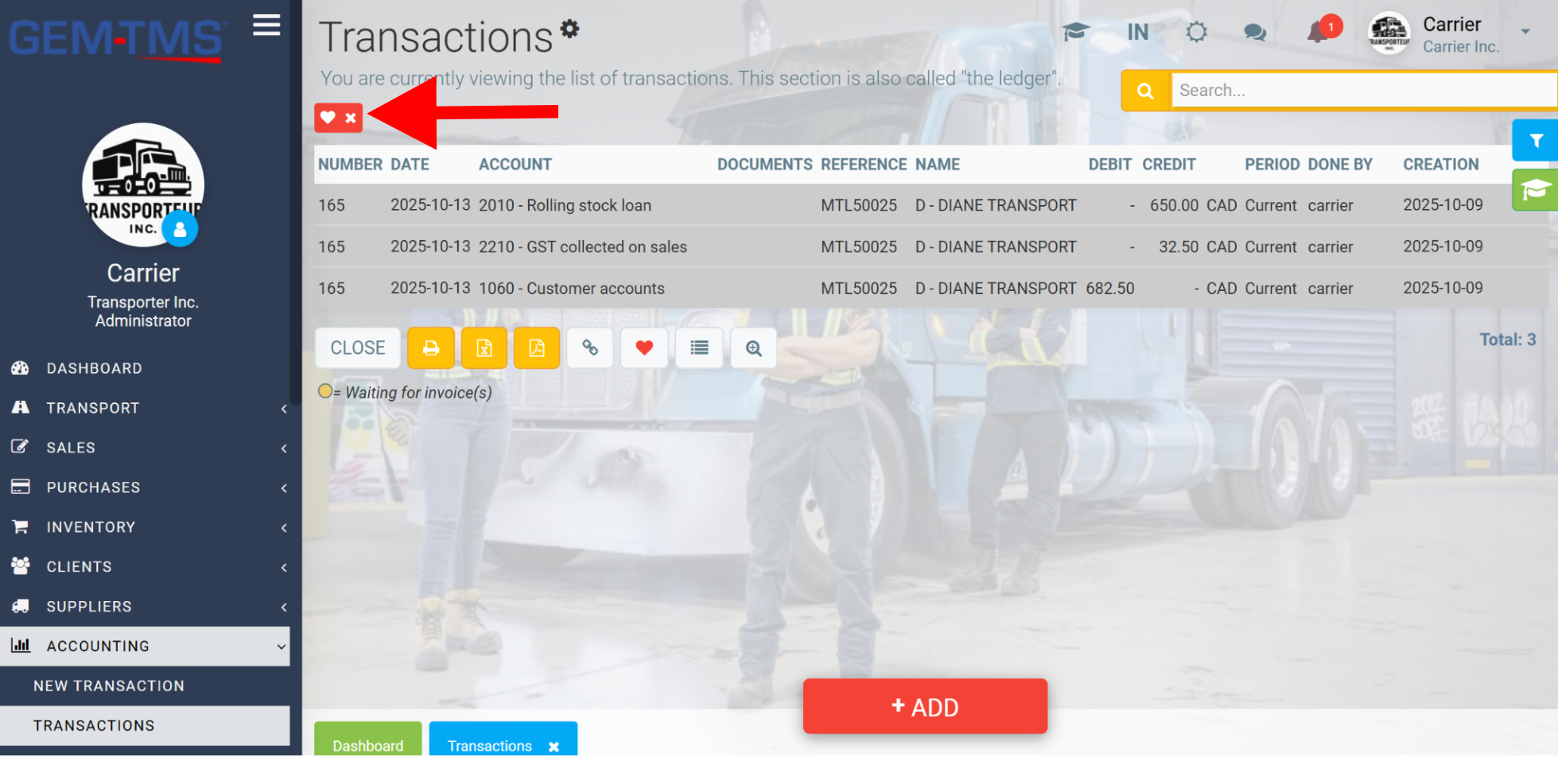This screenshot has width=1558, height=757.
Task: Click the 650.00 credit amount
Action: point(1174,205)
